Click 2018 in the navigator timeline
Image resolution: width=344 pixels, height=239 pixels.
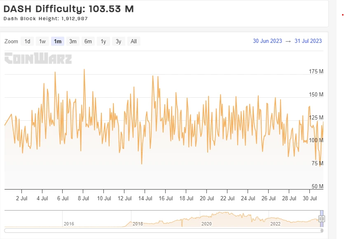138,224
